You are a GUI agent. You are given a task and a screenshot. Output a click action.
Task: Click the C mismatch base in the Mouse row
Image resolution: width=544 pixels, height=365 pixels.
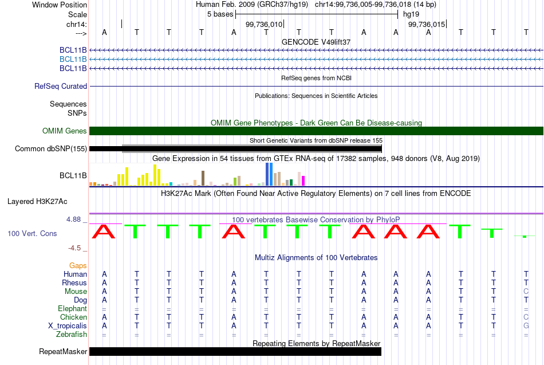(526, 292)
